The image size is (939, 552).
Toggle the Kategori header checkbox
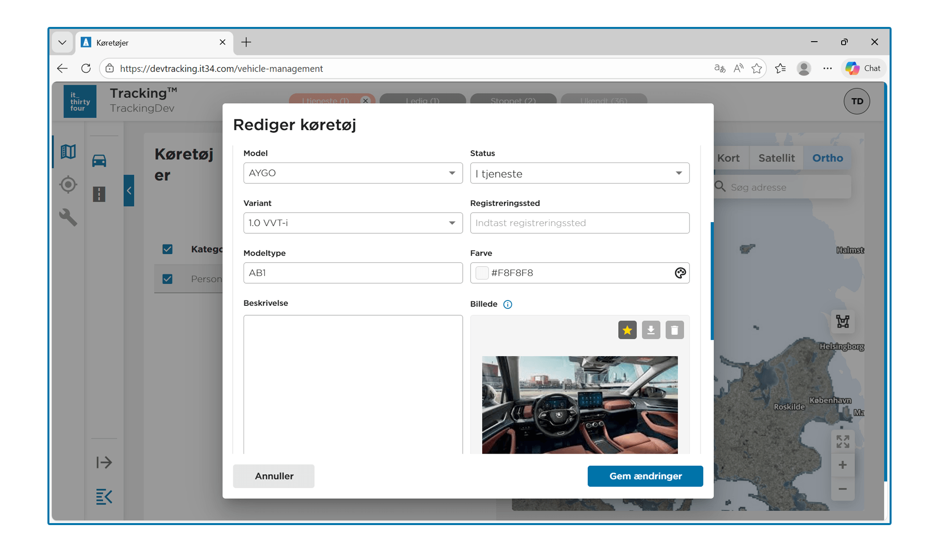167,249
